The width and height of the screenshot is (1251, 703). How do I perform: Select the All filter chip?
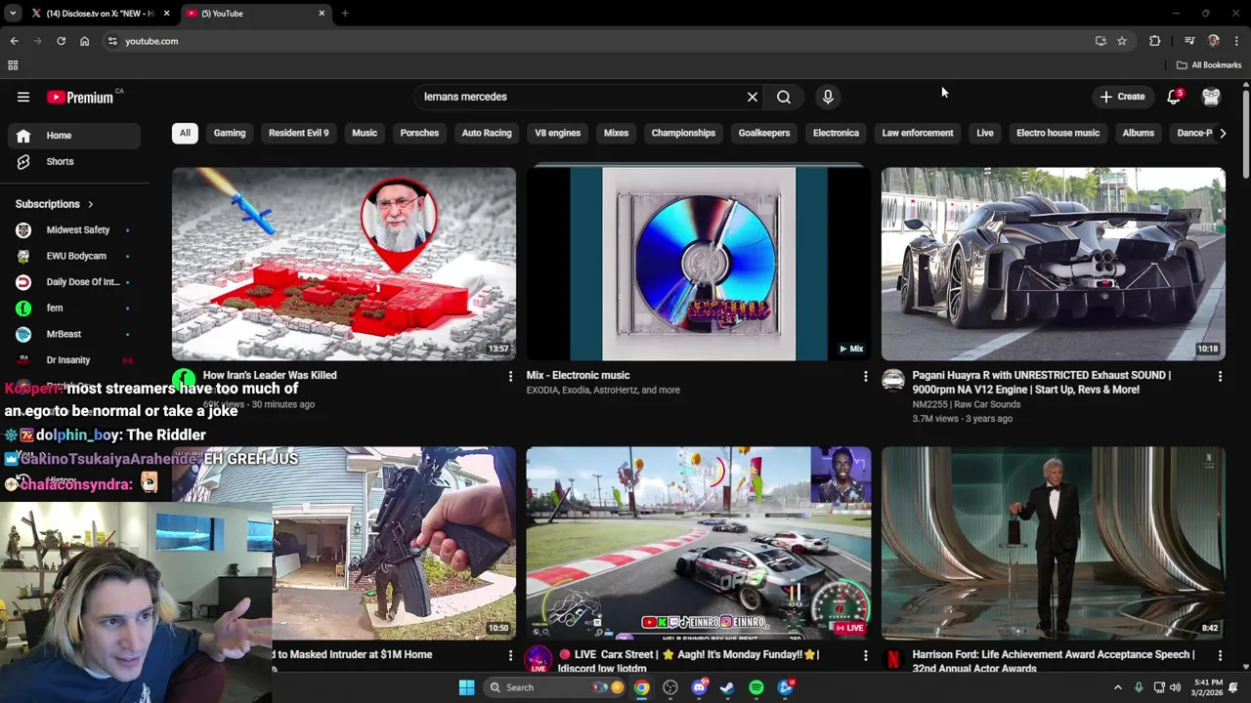[x=185, y=133]
